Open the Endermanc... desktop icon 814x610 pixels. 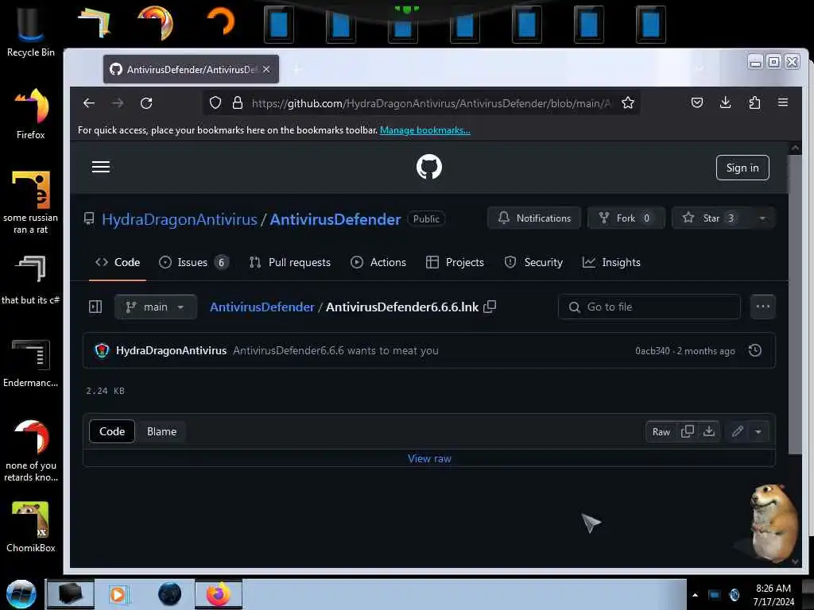(x=31, y=362)
